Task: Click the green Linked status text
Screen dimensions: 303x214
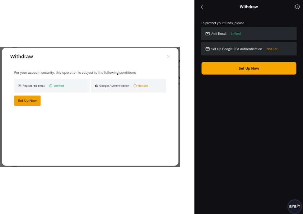Action: [236, 34]
